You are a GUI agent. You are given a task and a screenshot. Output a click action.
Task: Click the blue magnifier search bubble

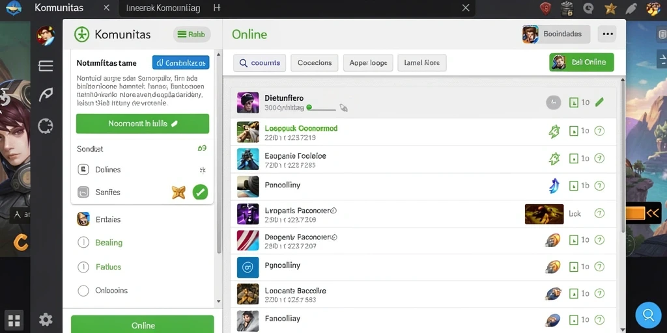[648, 315]
